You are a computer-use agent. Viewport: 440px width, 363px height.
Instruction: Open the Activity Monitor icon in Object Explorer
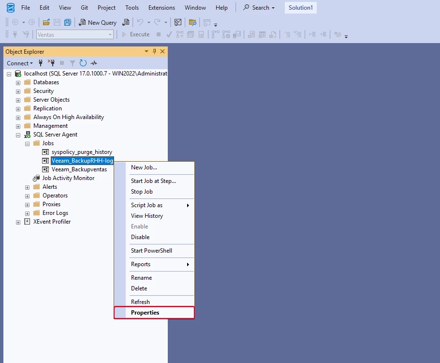click(94, 63)
